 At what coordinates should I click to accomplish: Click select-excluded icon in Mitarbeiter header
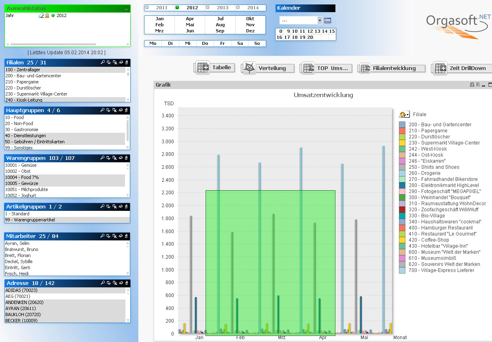115,236
